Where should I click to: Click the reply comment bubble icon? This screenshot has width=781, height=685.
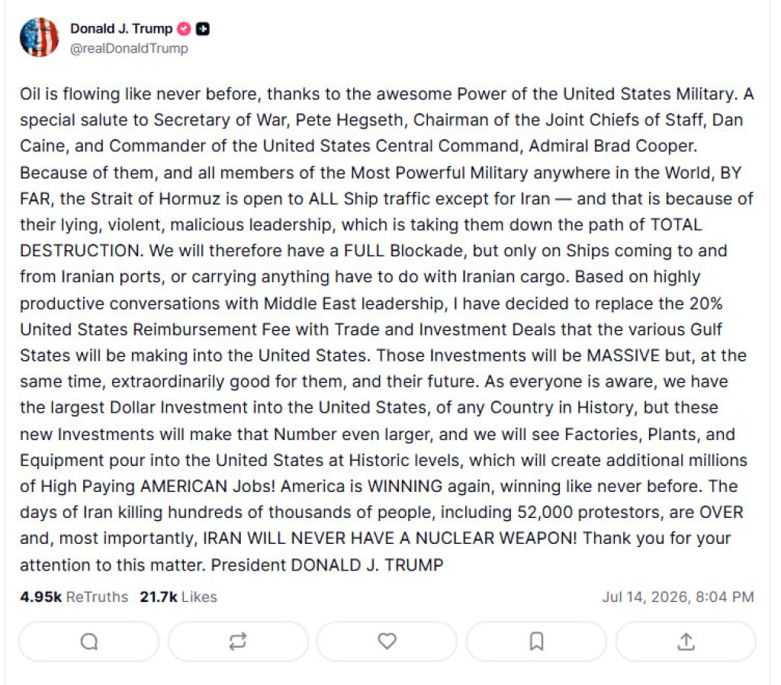(x=89, y=642)
